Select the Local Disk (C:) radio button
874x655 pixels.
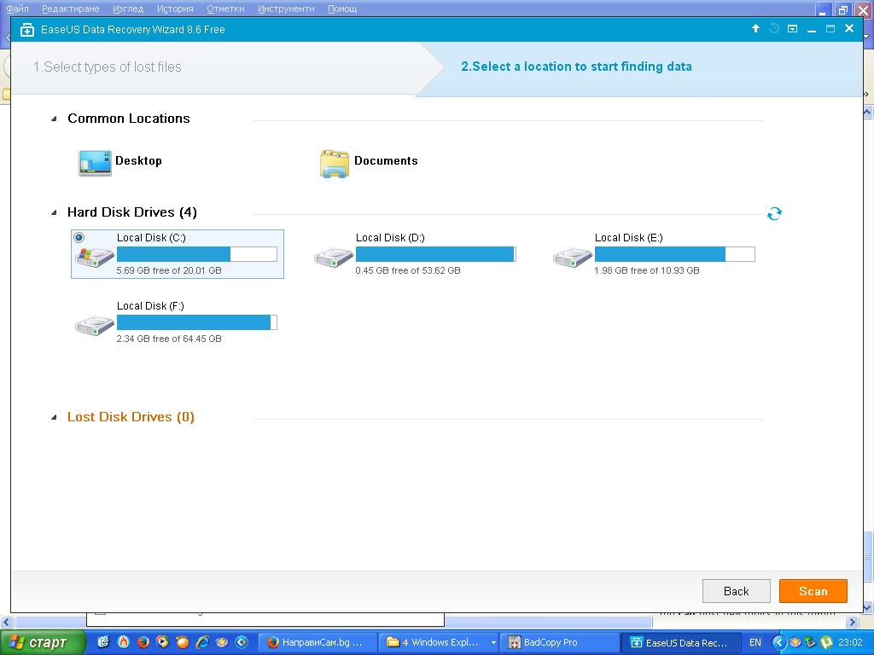point(79,238)
